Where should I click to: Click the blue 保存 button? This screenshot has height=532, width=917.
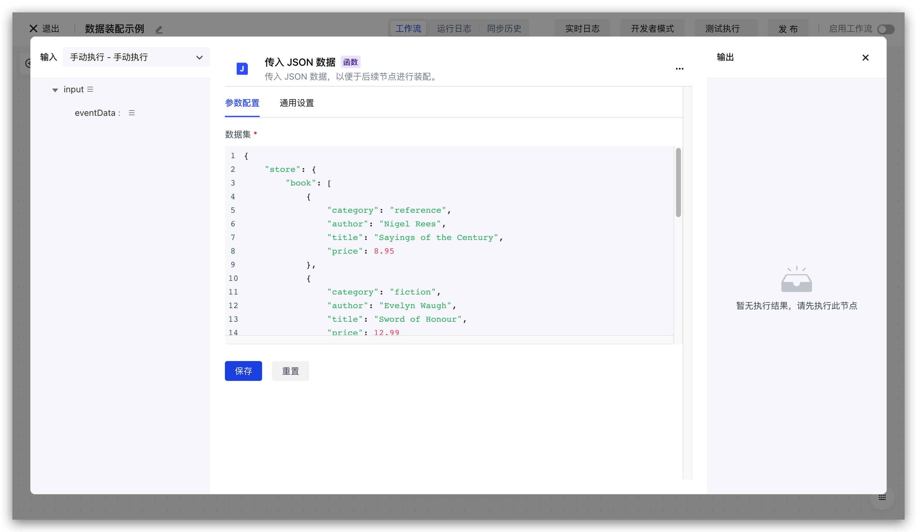click(x=243, y=371)
